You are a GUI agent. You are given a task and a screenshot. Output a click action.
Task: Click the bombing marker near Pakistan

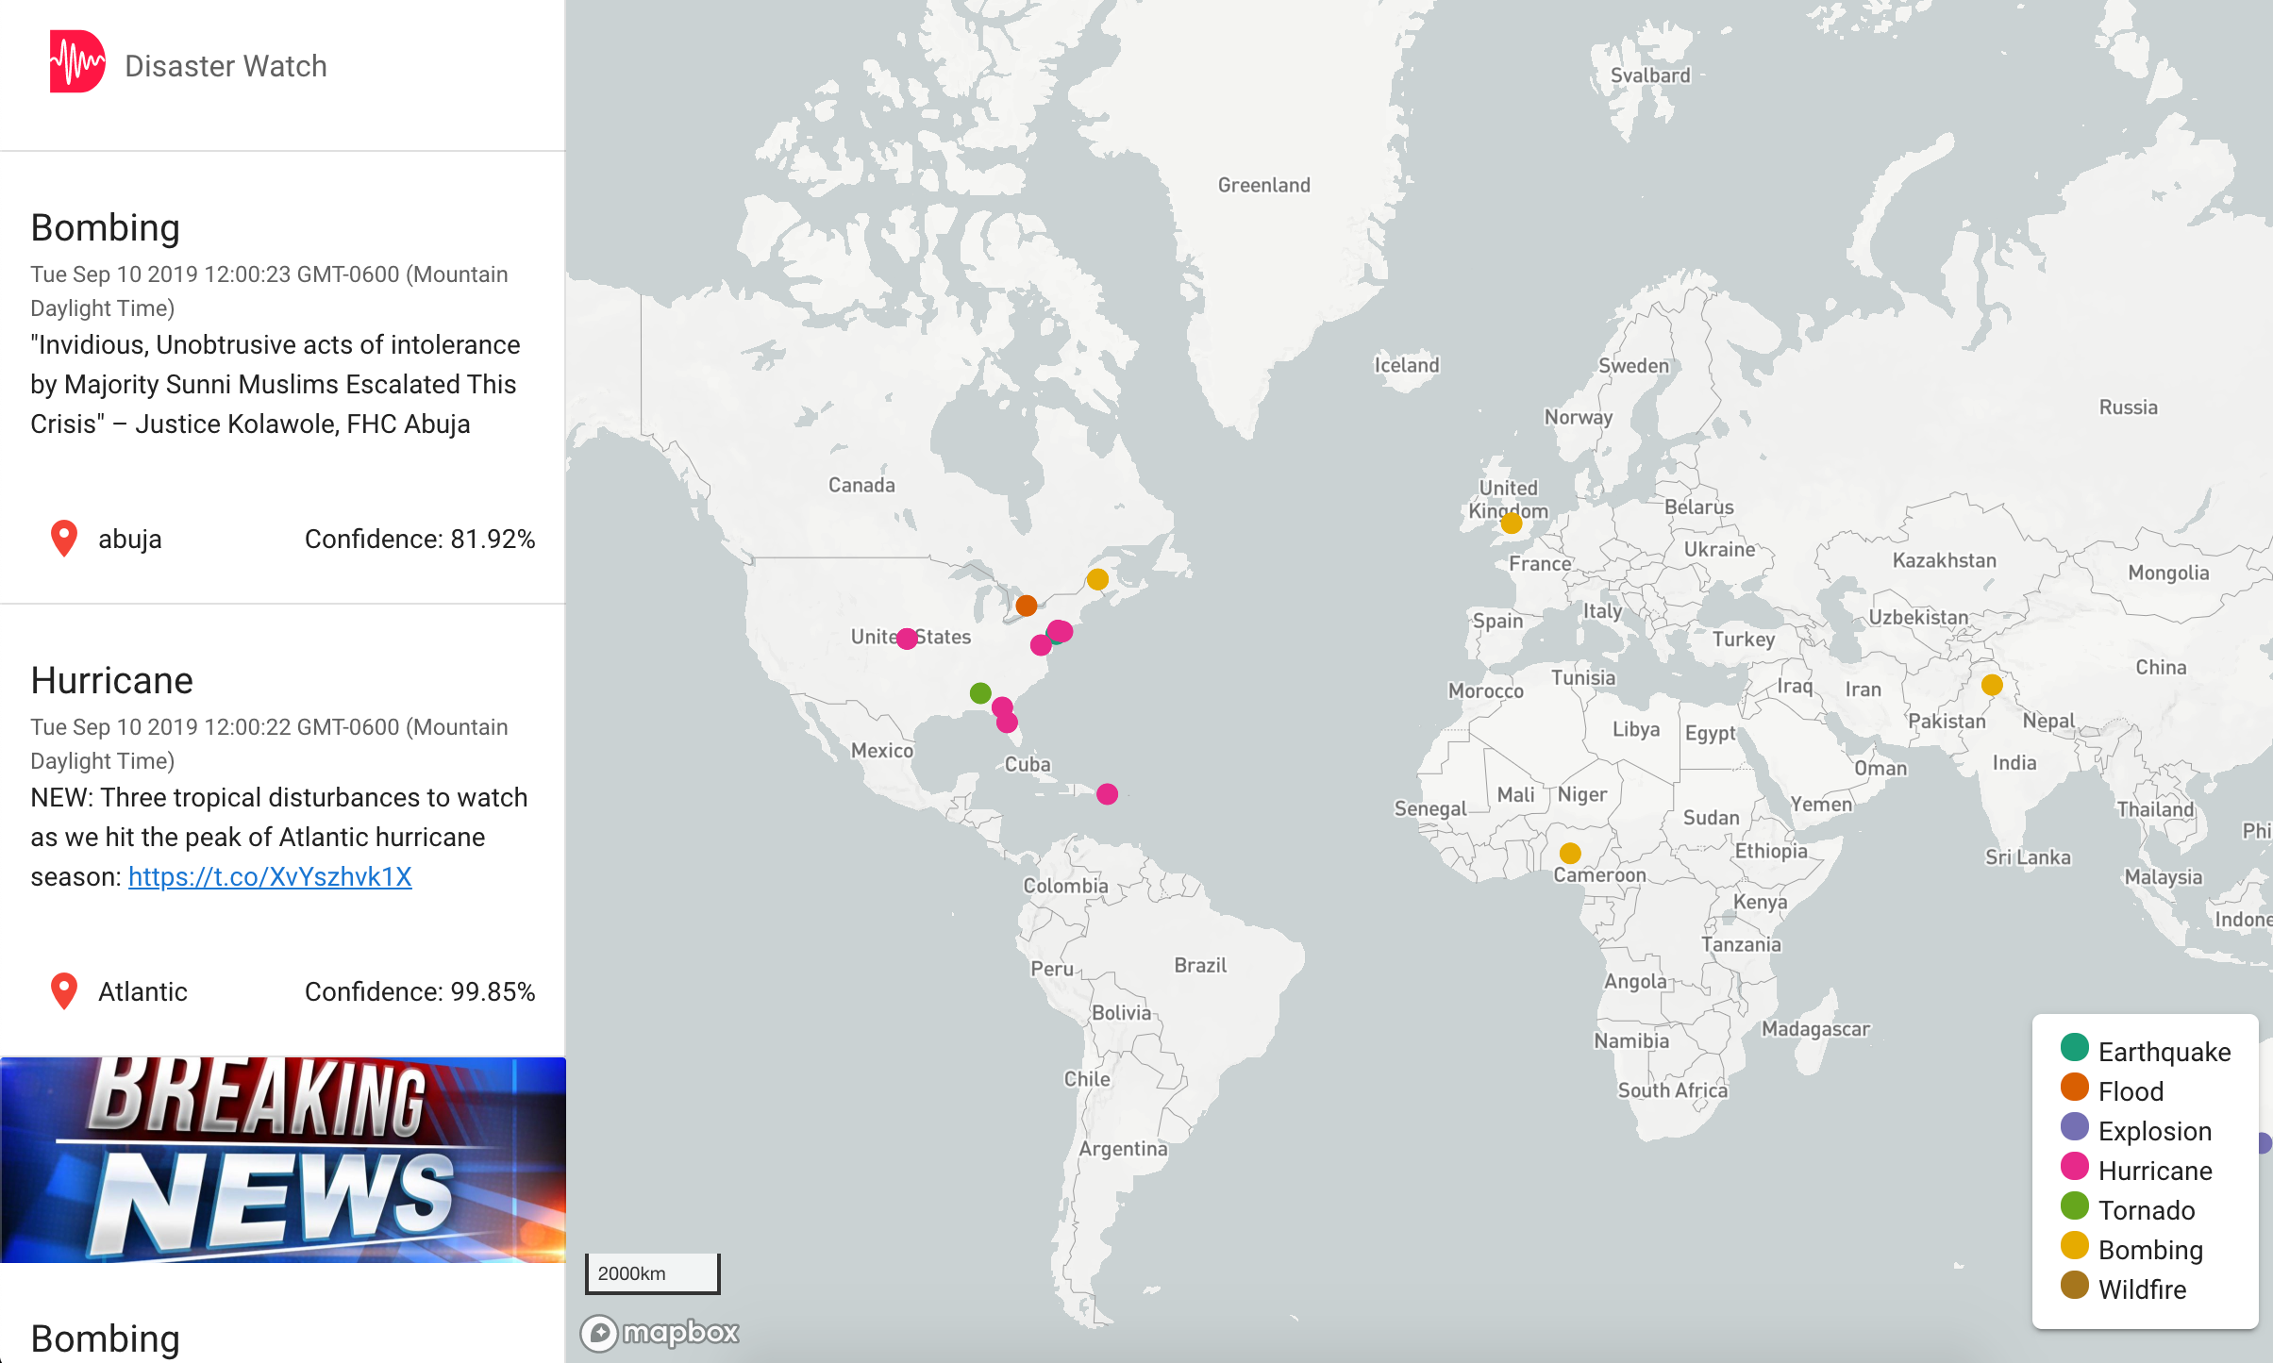1992,685
